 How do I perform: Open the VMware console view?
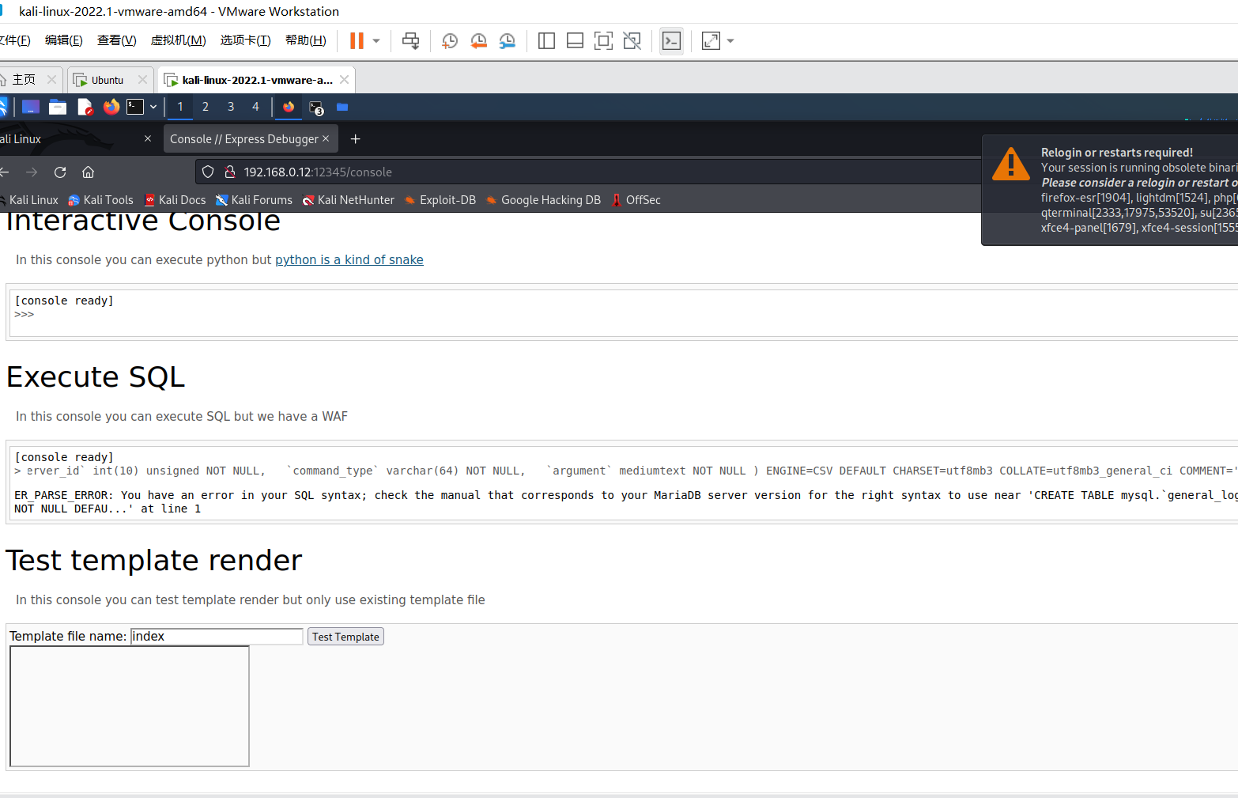[x=671, y=41]
